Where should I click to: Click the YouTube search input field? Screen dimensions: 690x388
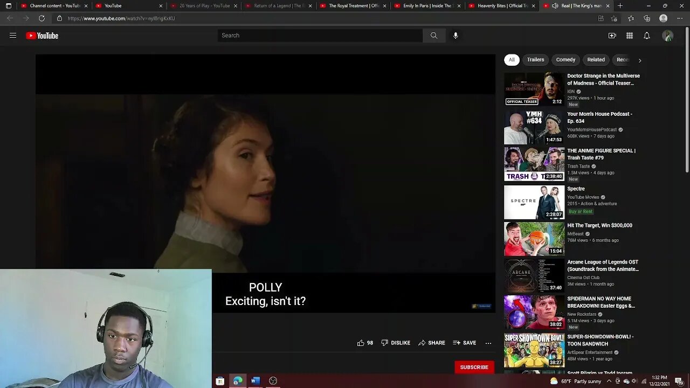(x=320, y=36)
